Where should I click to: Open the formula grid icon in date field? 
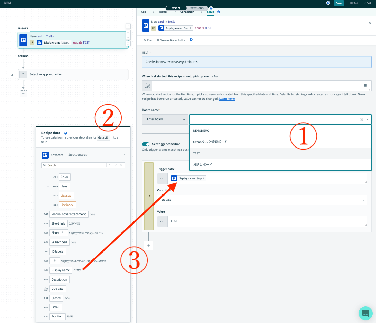point(366,86)
